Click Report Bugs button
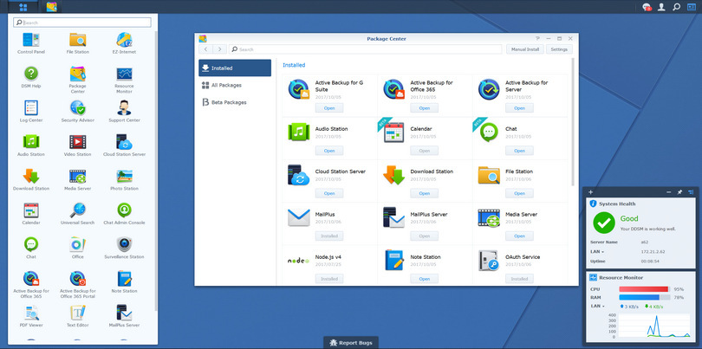 [x=351, y=343]
